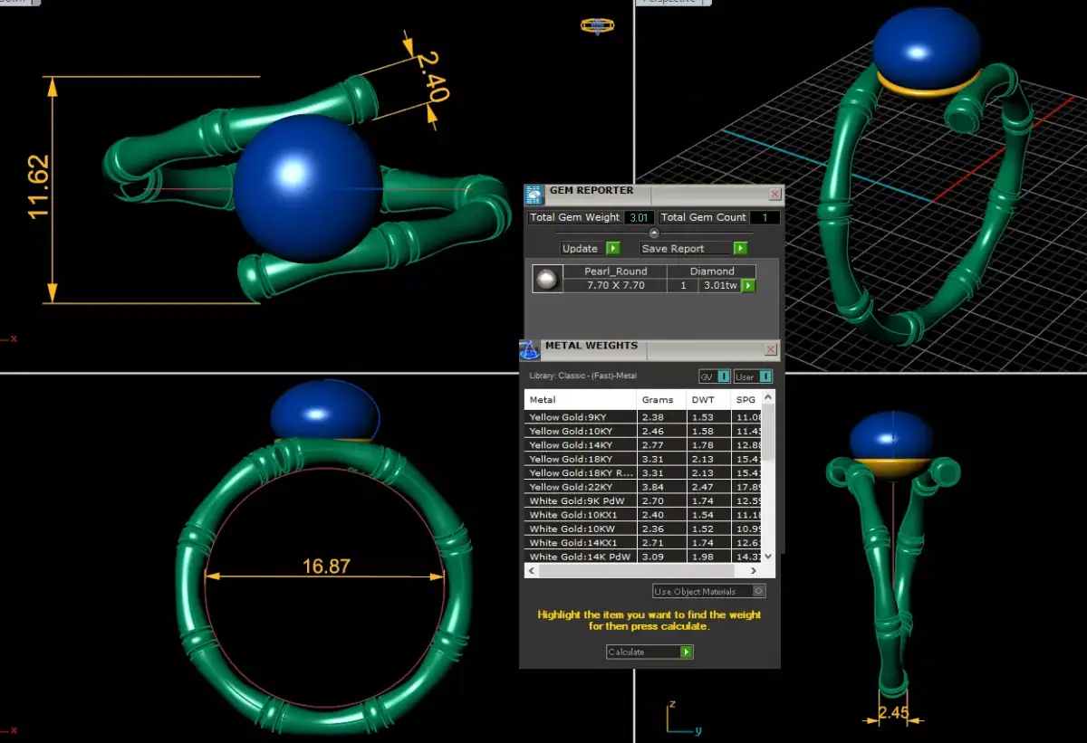The image size is (1087, 743).
Task: Click the 7.70 X 7.70 size cell
Action: 615,285
